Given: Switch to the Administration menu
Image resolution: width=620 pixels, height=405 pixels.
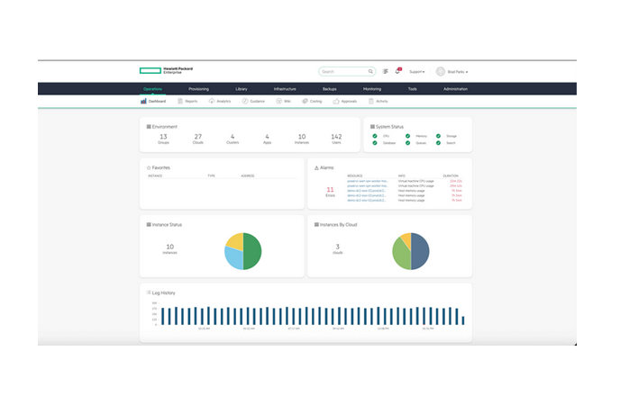Looking at the screenshot, I should pyautogui.click(x=455, y=89).
